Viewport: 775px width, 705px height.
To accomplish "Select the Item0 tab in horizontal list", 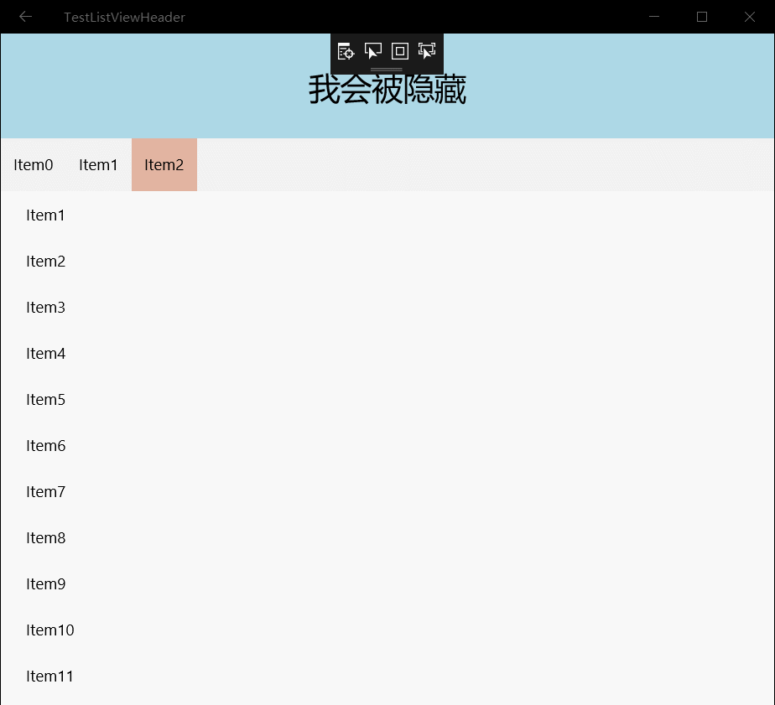I will tap(33, 165).
